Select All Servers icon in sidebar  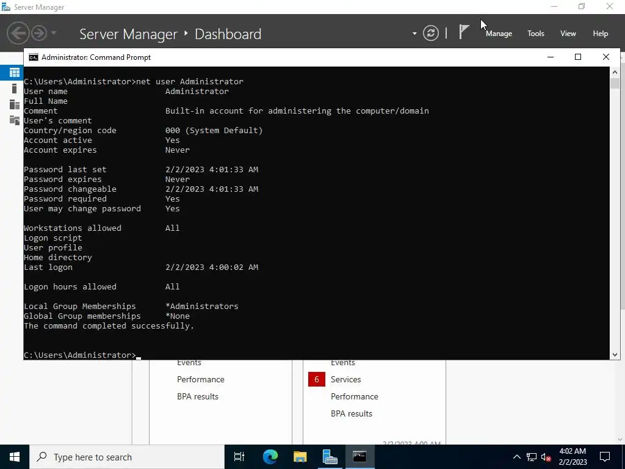pyautogui.click(x=15, y=104)
